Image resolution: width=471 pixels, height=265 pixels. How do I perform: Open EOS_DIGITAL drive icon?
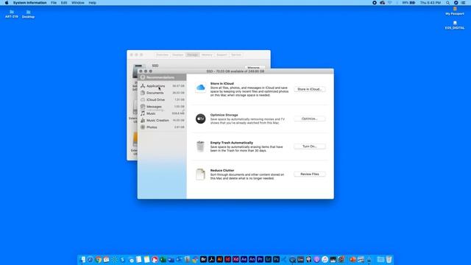455,25
